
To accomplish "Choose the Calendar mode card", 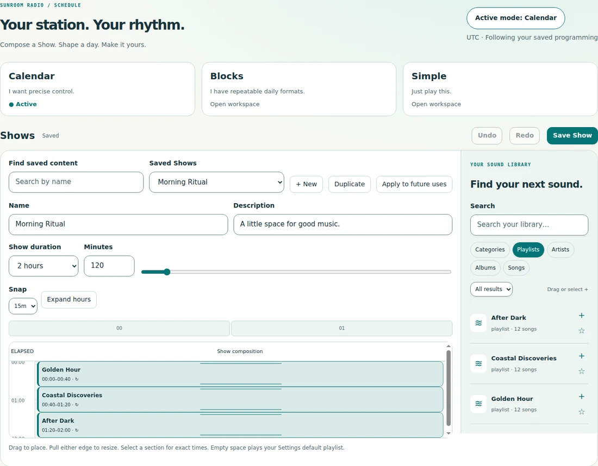I will click(98, 89).
